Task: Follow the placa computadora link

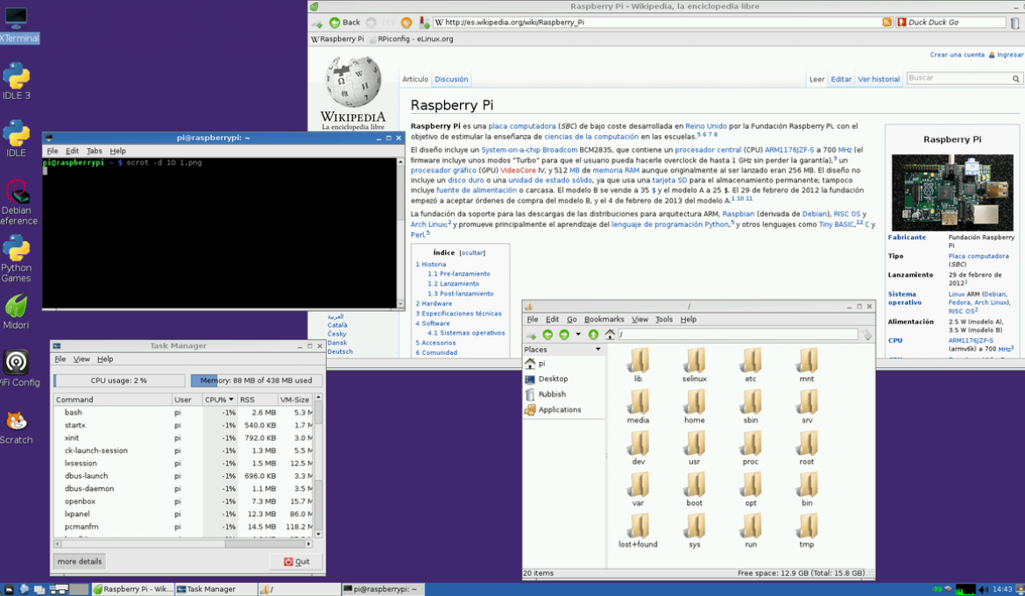Action: (x=521, y=126)
